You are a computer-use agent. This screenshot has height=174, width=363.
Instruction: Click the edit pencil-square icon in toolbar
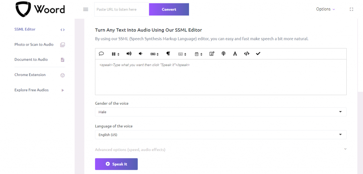(212, 54)
